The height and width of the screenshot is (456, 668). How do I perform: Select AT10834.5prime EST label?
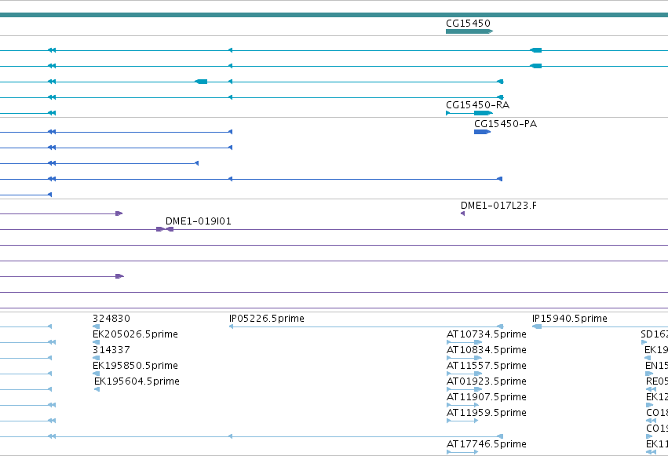486,350
